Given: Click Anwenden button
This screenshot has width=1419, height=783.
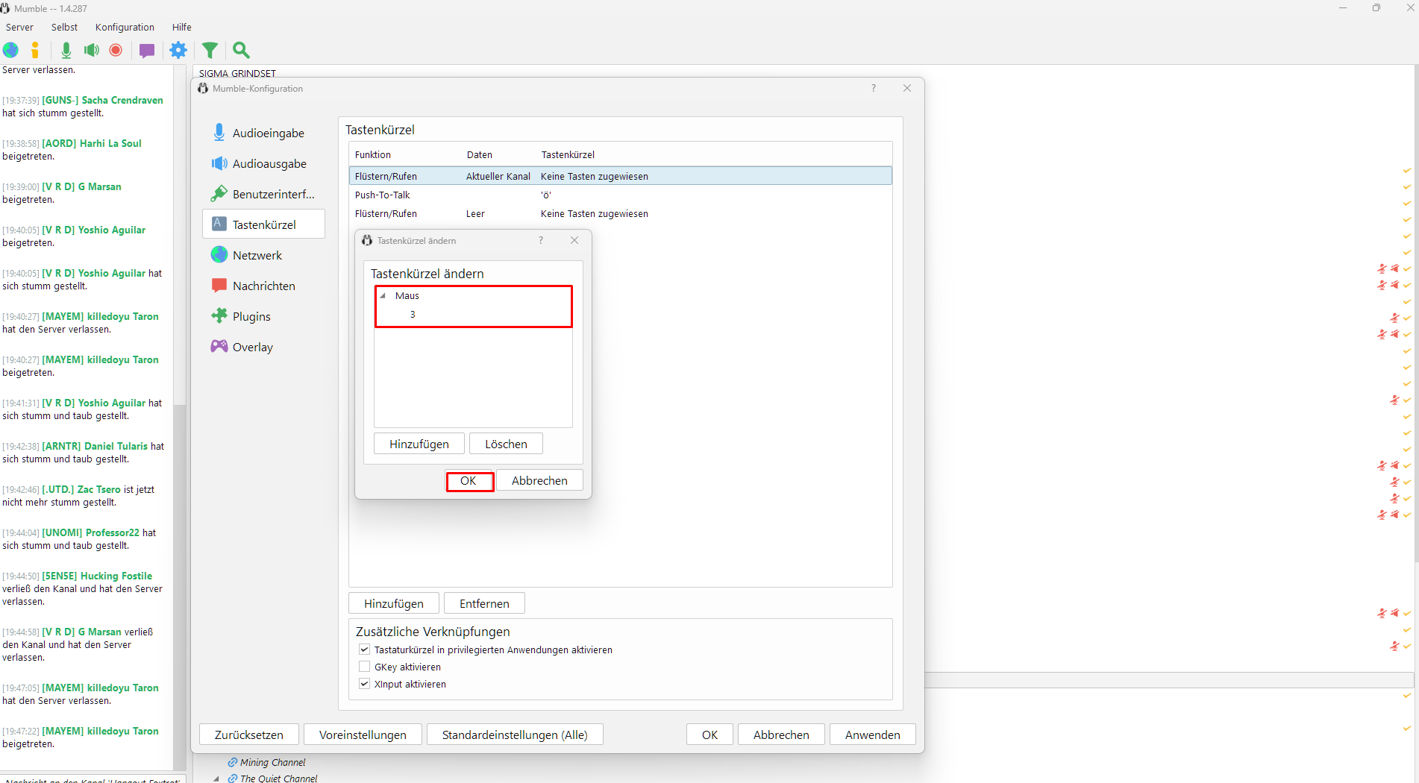Looking at the screenshot, I should click(872, 735).
